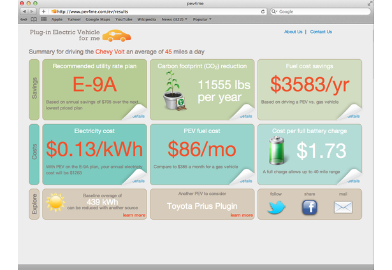Open details on Cost per full battery charge card
Viewport: 392px width, 270px height.
coord(354,181)
